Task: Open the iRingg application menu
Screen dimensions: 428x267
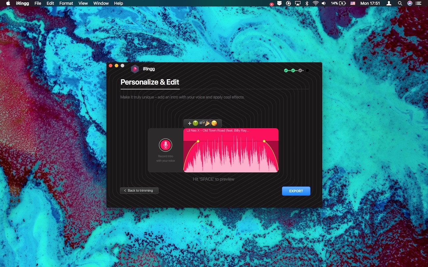Action: point(22,3)
